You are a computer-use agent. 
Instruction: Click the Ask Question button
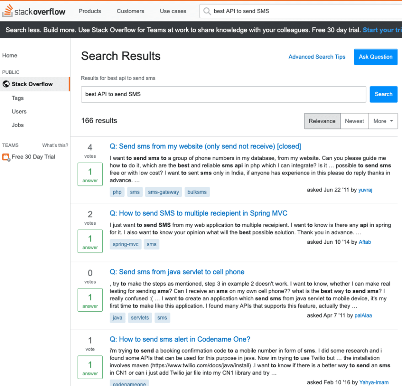tap(376, 57)
